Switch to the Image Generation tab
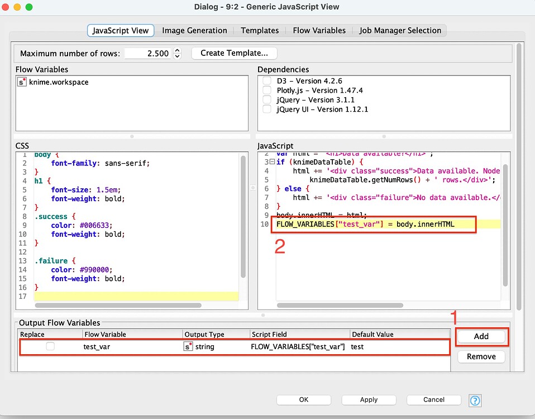Image resolution: width=535 pixels, height=419 pixels. click(194, 30)
